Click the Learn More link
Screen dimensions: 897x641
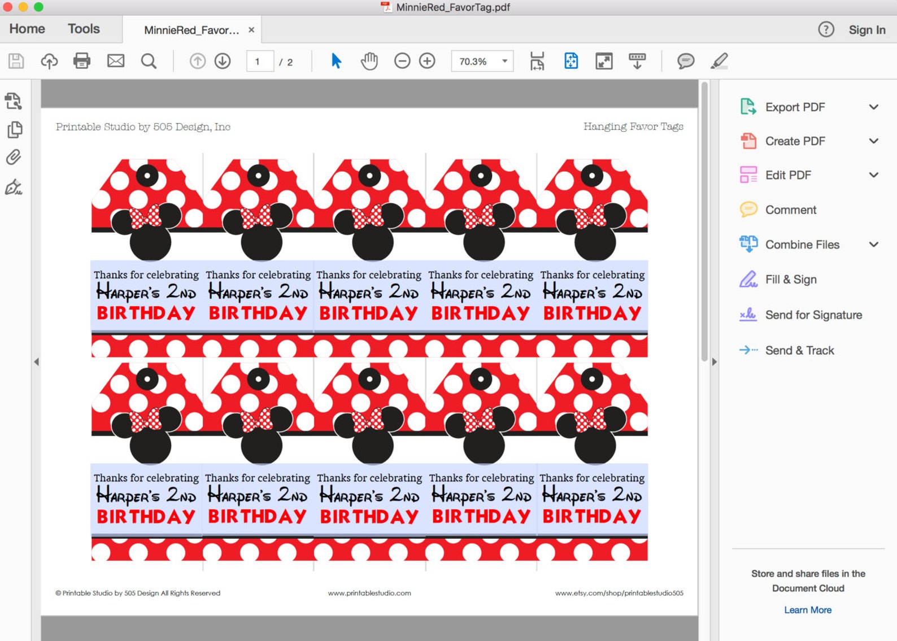(808, 610)
